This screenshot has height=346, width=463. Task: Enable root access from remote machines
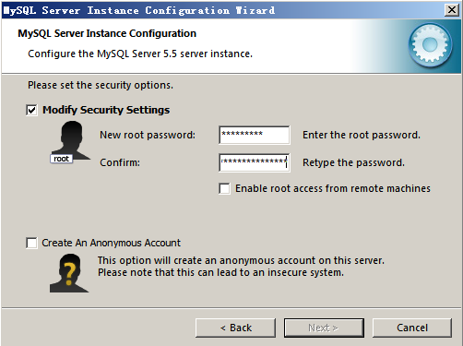224,188
